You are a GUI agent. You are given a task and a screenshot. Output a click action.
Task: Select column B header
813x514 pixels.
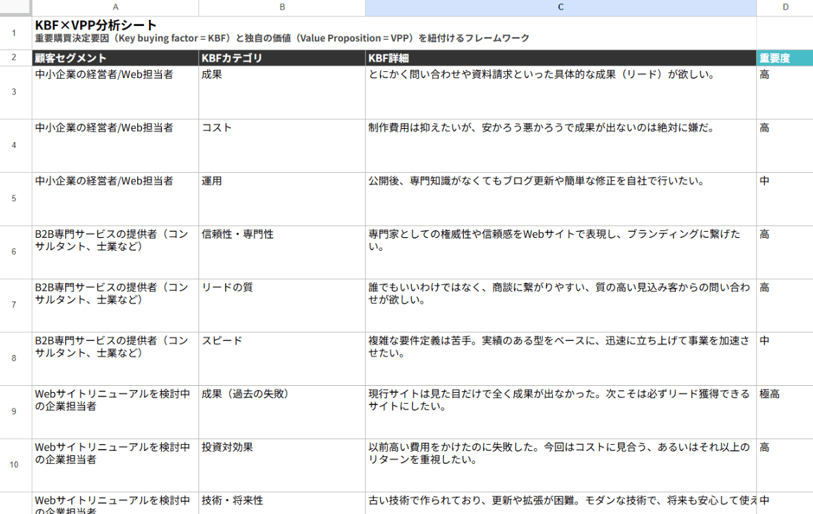tap(282, 8)
